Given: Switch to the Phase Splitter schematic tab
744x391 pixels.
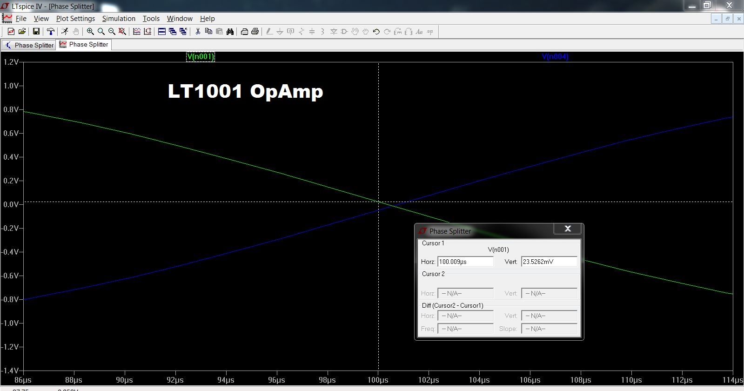Looking at the screenshot, I should [x=29, y=45].
